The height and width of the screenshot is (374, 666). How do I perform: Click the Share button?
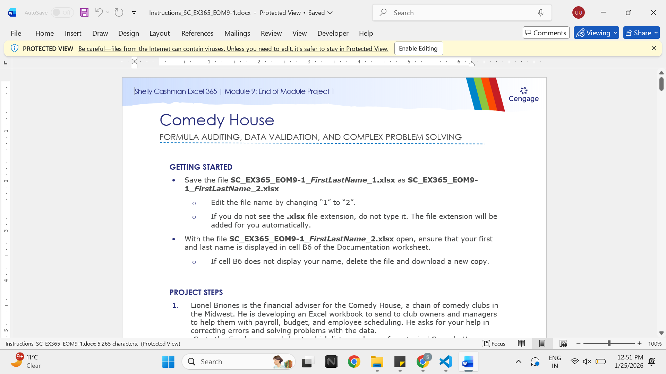click(641, 33)
